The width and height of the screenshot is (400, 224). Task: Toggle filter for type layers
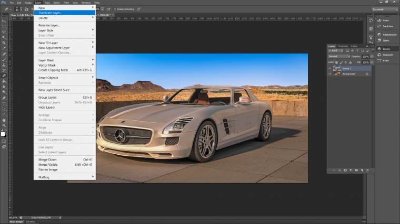(x=357, y=51)
